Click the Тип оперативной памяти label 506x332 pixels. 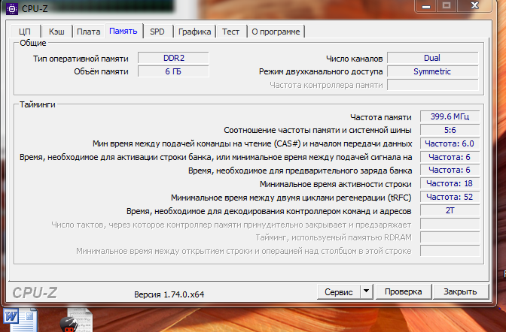click(81, 59)
